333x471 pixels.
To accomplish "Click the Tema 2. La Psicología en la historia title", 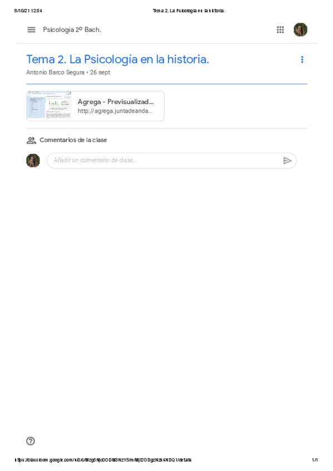I will pyautogui.click(x=117, y=59).
